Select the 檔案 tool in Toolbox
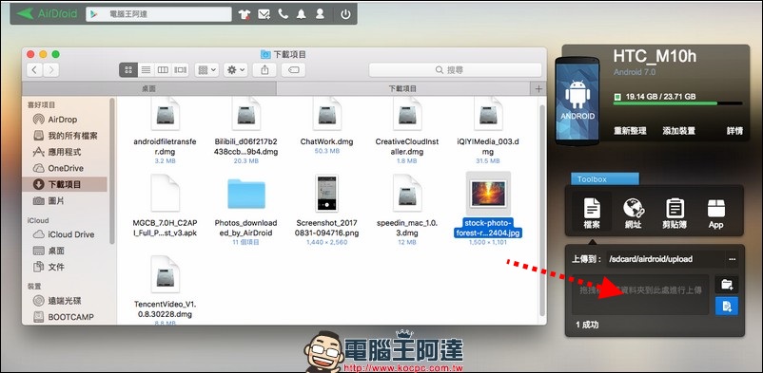 (x=592, y=214)
